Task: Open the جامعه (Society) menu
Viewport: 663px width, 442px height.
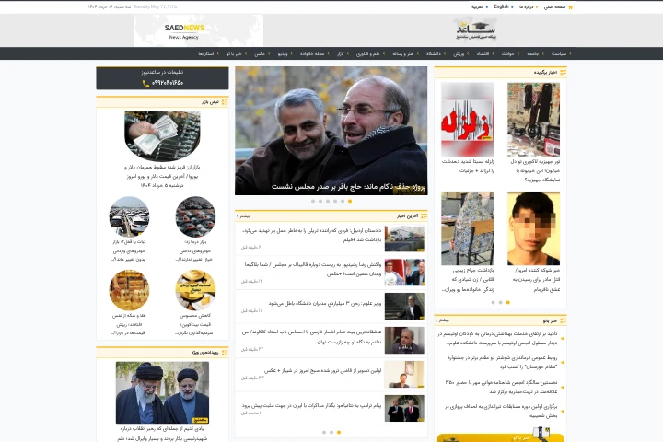Action: click(533, 53)
